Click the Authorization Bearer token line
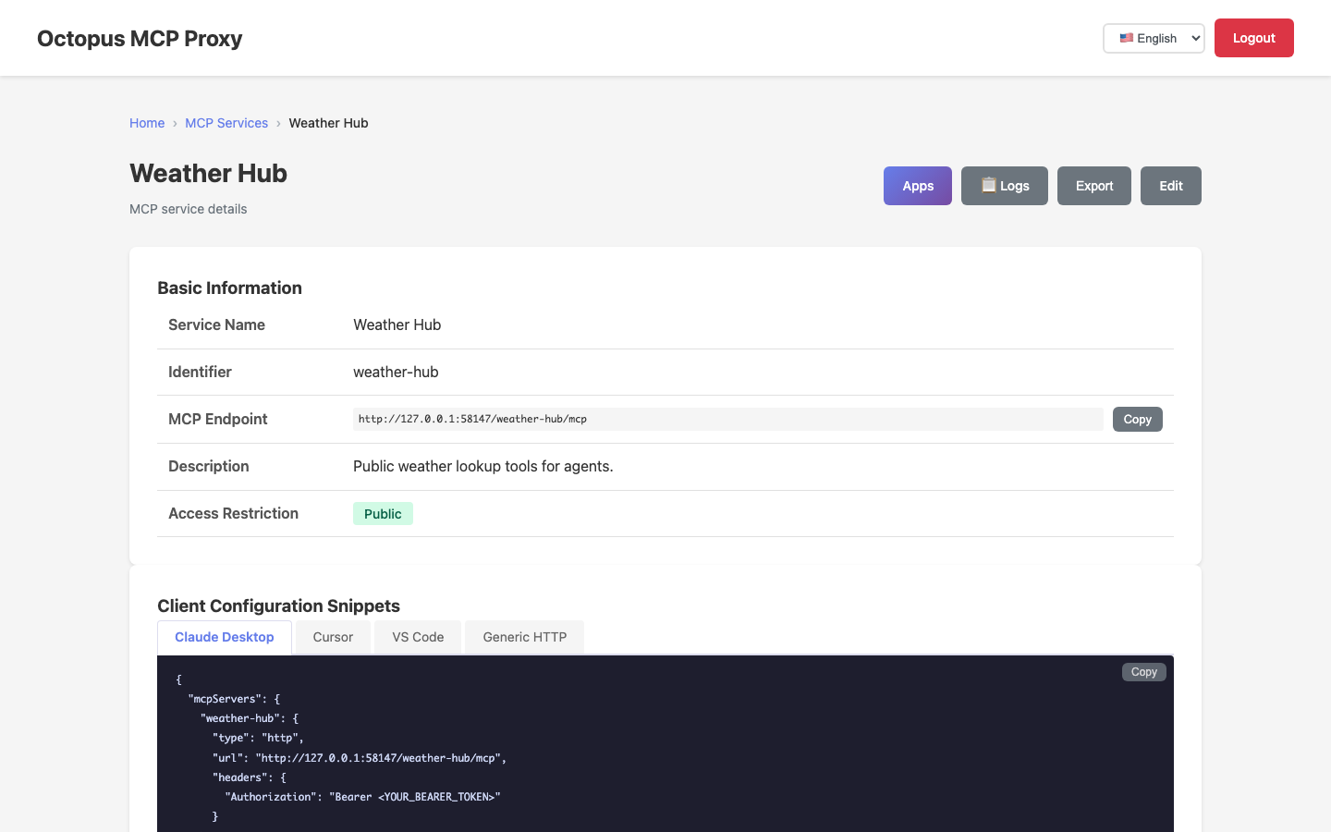 click(x=362, y=797)
